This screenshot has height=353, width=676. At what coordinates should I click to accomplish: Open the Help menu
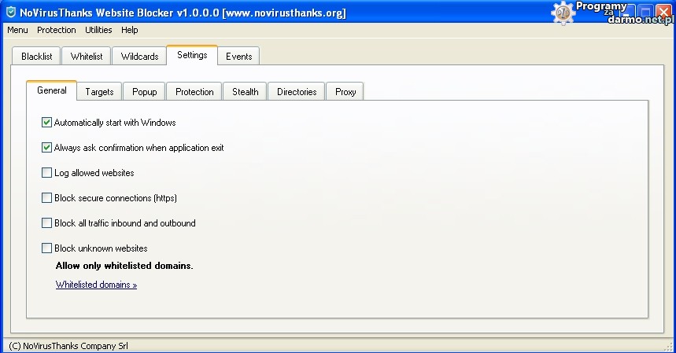[x=130, y=30]
